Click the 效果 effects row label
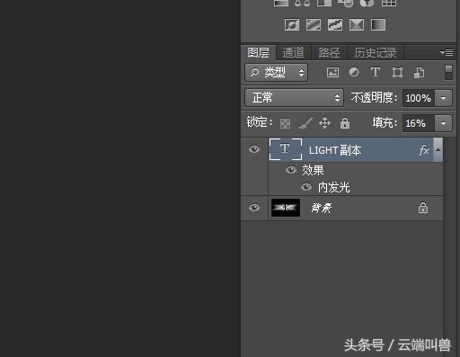 click(x=313, y=170)
